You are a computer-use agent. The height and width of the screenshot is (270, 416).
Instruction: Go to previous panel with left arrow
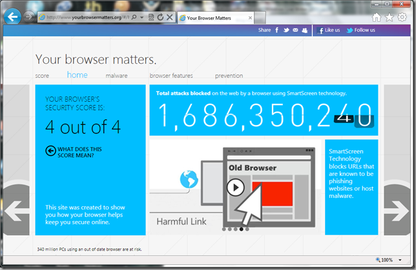[x=16, y=211]
